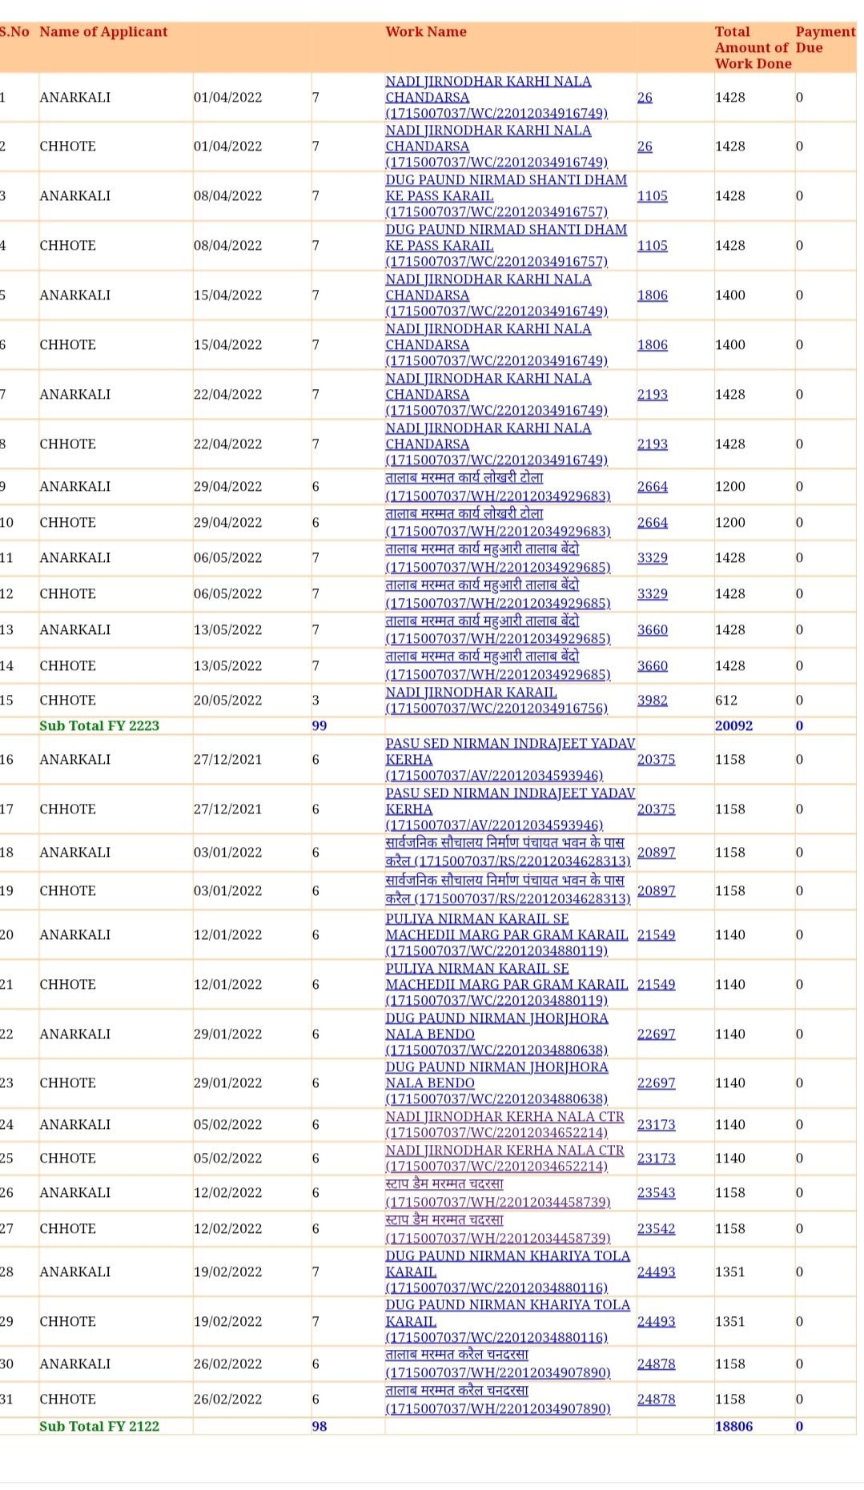Select the Sub Total FY 2223 label
The height and width of the screenshot is (1490, 864).
coord(99,726)
